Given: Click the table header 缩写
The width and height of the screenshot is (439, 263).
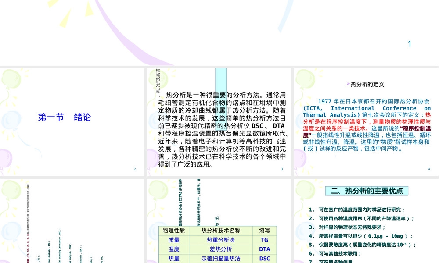Looking at the screenshot, I should 264,231.
